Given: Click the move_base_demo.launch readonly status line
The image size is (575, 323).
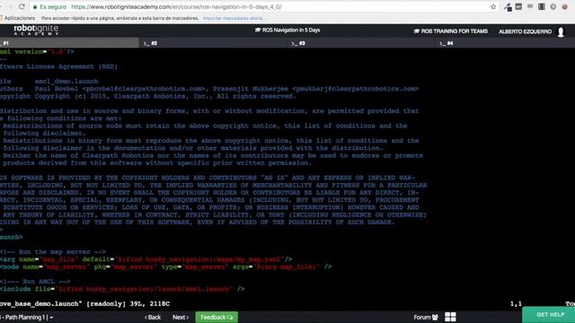Looking at the screenshot, I should (84, 304).
